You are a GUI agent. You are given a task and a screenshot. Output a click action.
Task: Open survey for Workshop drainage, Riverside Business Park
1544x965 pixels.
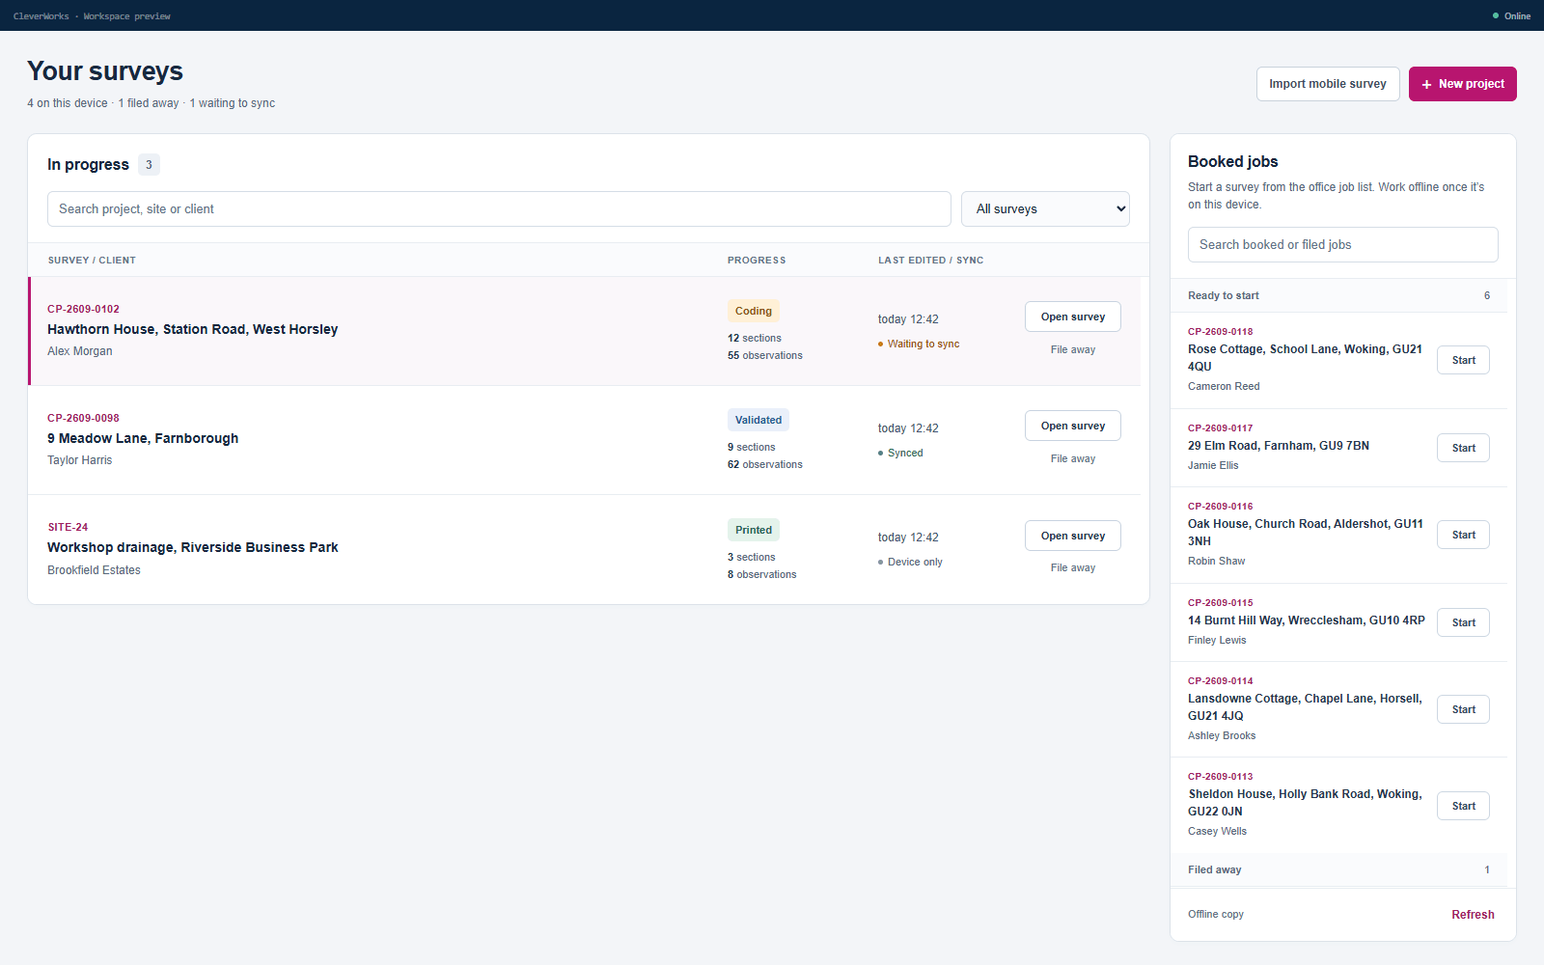tap(1073, 536)
